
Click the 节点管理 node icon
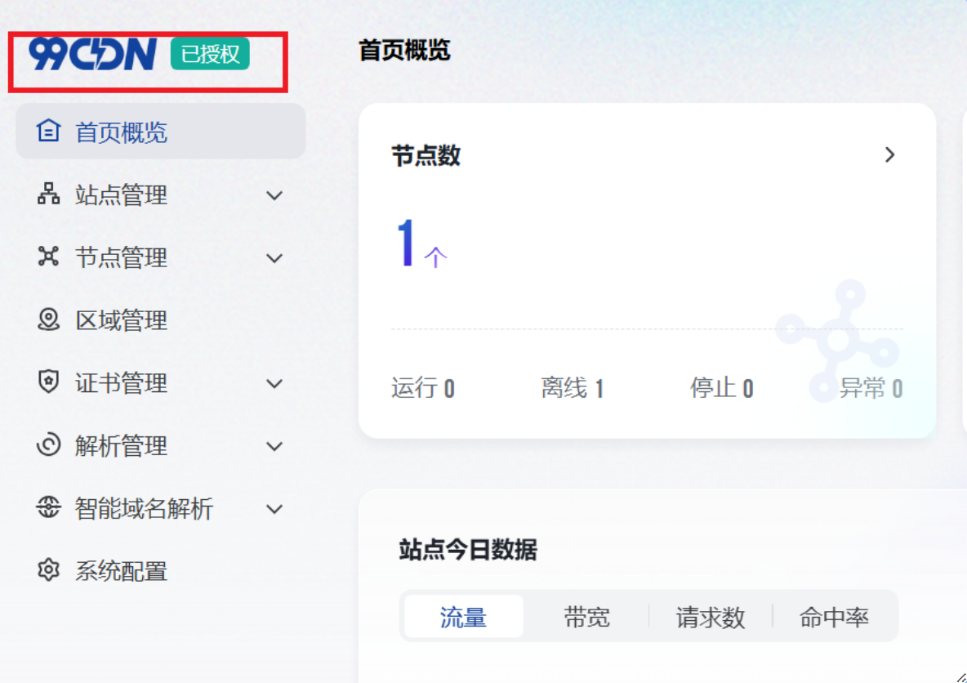coord(49,257)
